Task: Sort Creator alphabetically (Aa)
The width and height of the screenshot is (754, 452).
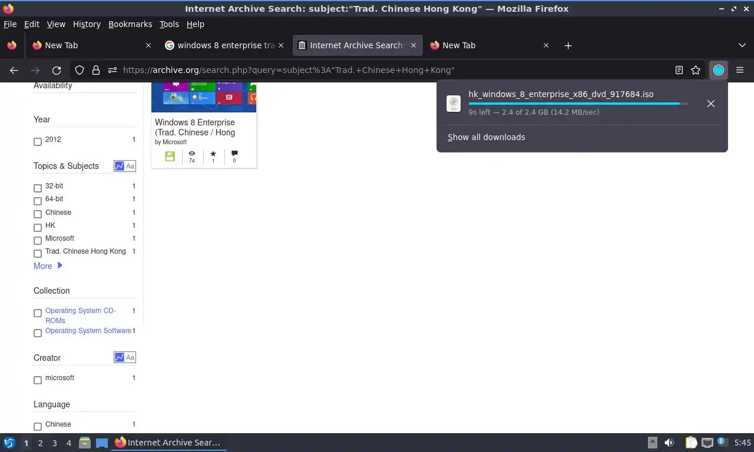Action: coord(130,357)
